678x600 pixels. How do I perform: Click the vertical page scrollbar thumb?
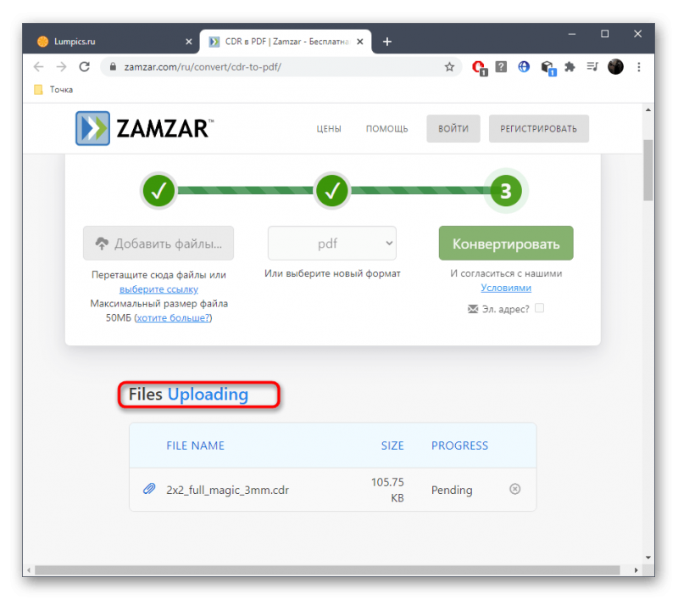[x=647, y=171]
